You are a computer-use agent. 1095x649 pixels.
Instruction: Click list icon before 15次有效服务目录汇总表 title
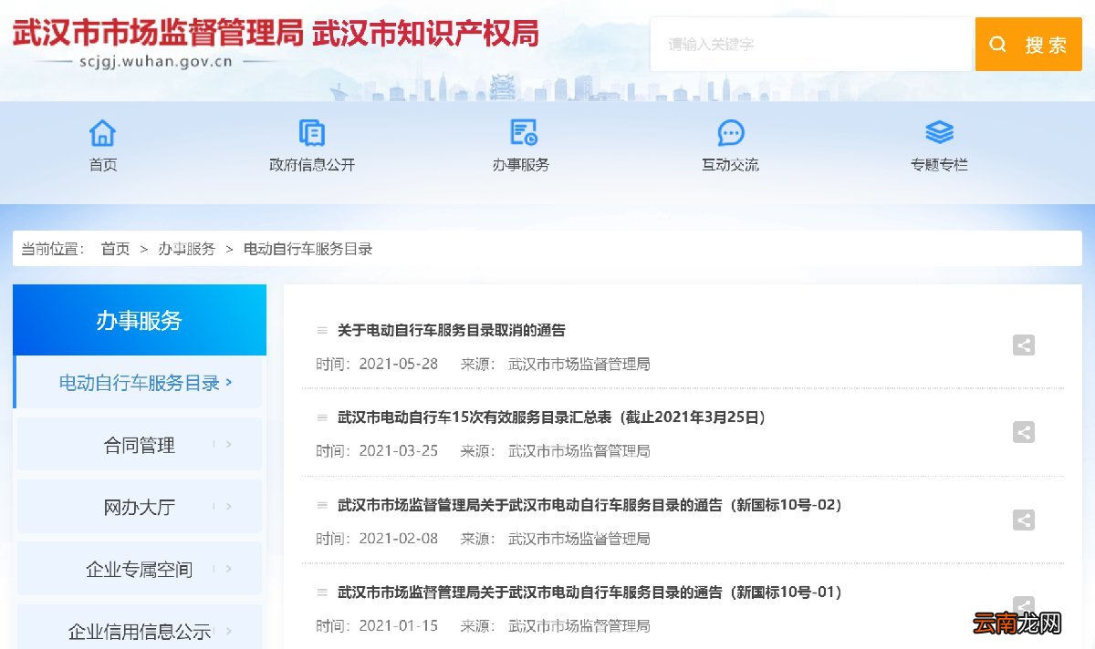[322, 417]
